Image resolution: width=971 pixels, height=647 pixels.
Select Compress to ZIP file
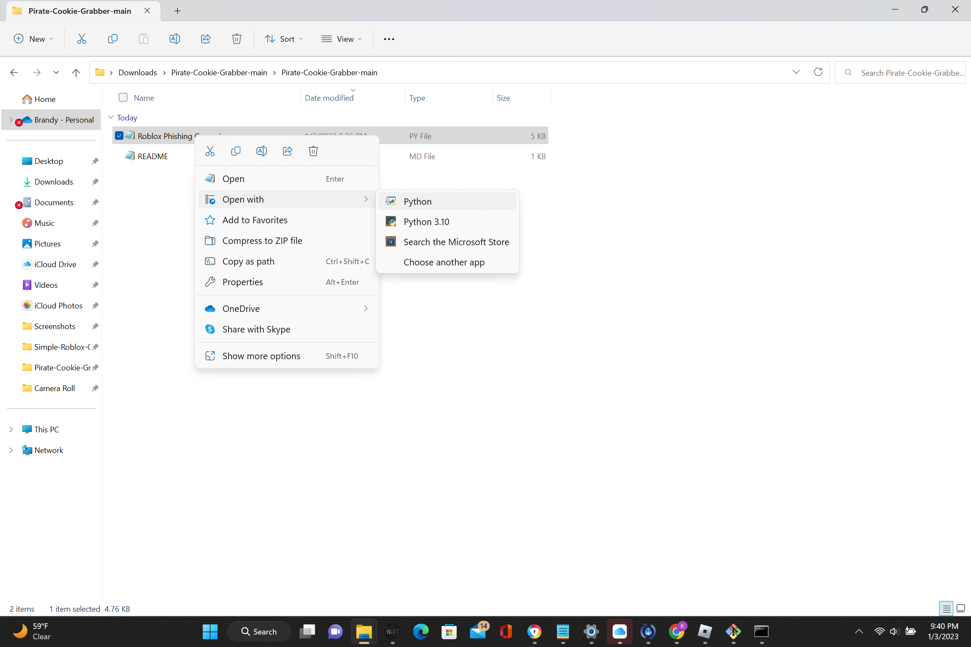262,241
